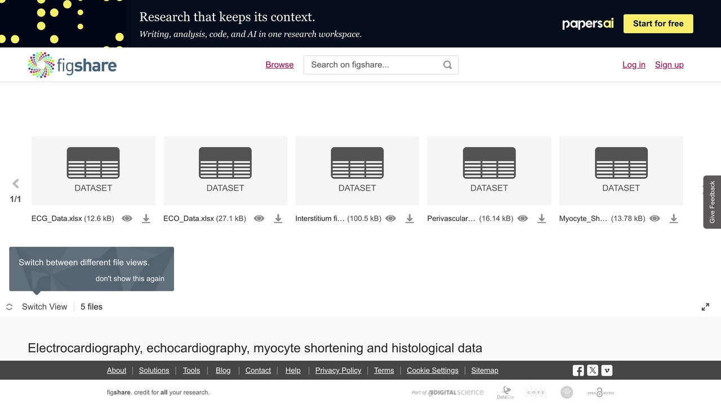
Task: Open the figshare logo homepage
Action: pyautogui.click(x=72, y=65)
